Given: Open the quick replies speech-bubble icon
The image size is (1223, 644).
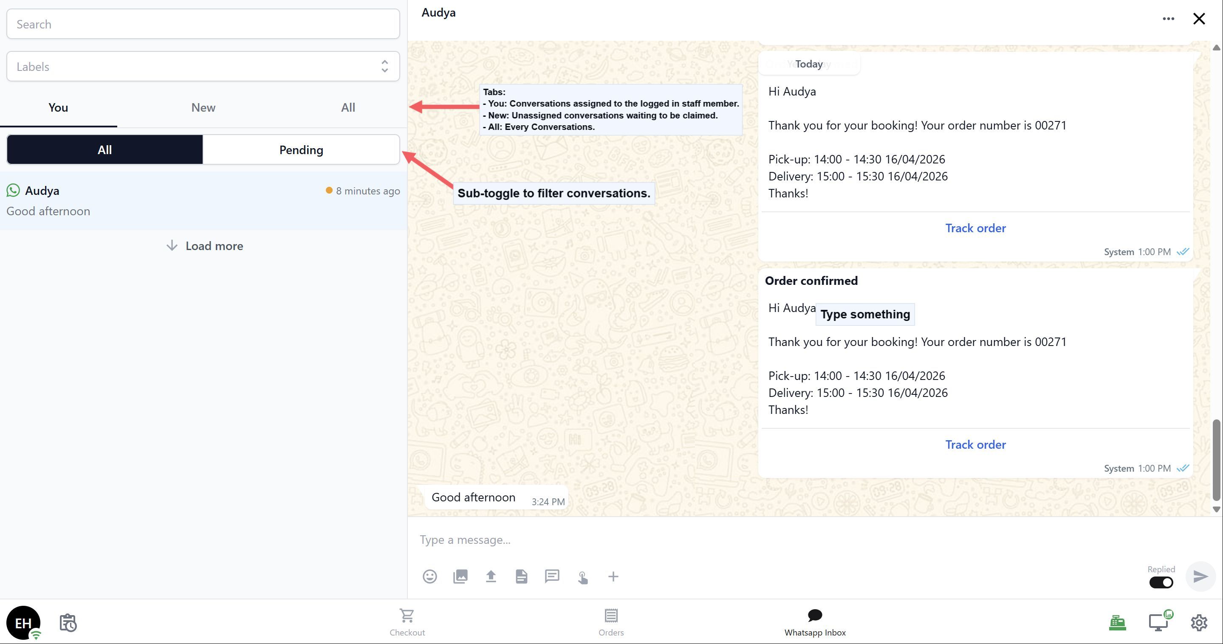Looking at the screenshot, I should [552, 576].
